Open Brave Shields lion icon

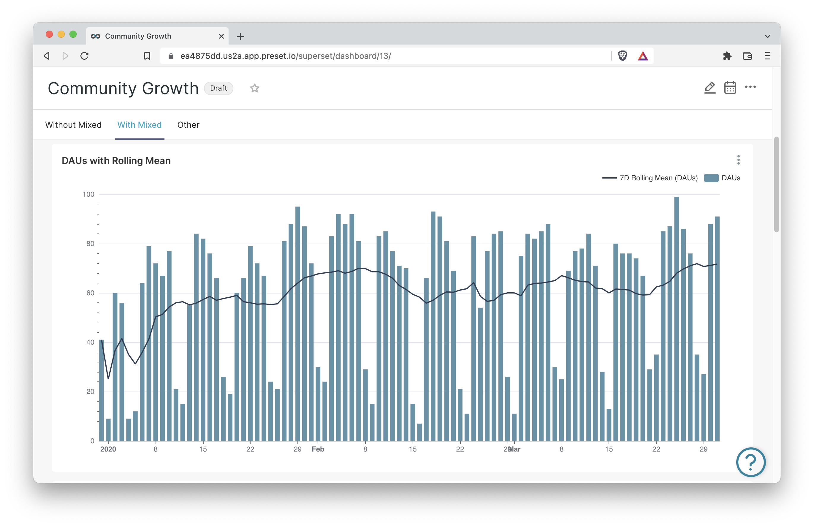click(623, 56)
